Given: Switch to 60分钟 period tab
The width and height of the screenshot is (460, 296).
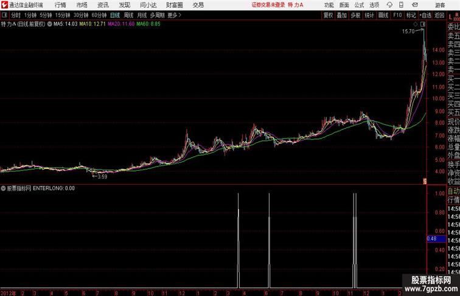Looking at the screenshot, I should (99, 15).
